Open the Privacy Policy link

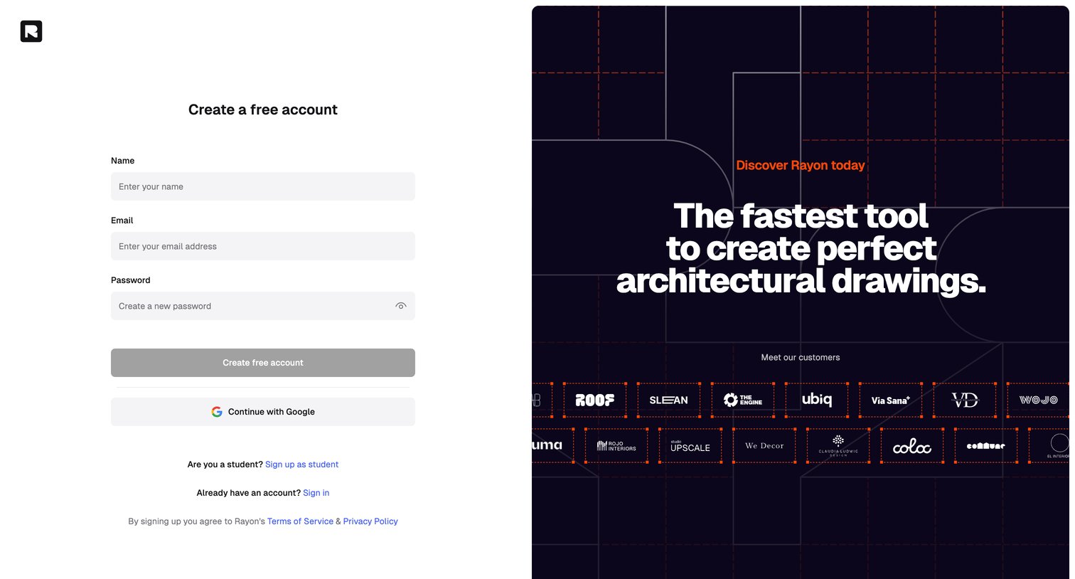click(x=370, y=521)
